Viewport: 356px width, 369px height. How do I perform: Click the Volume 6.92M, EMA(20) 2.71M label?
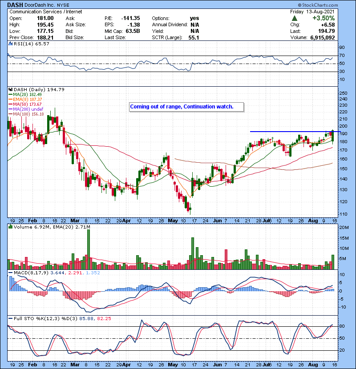(x=52, y=227)
